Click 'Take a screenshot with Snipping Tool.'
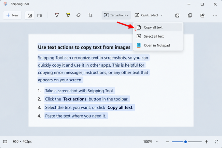The height and width of the screenshot is (148, 222). [x=80, y=91]
